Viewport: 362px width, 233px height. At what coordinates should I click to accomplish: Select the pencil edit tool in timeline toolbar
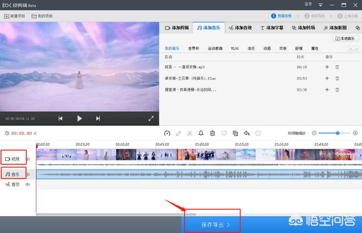(x=179, y=133)
